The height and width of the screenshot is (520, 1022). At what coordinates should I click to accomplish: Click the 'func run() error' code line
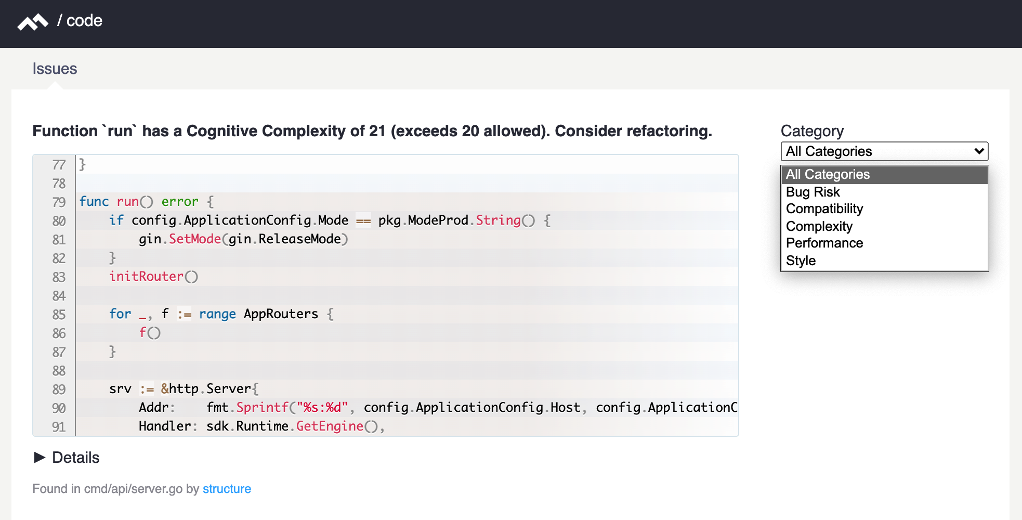(146, 202)
